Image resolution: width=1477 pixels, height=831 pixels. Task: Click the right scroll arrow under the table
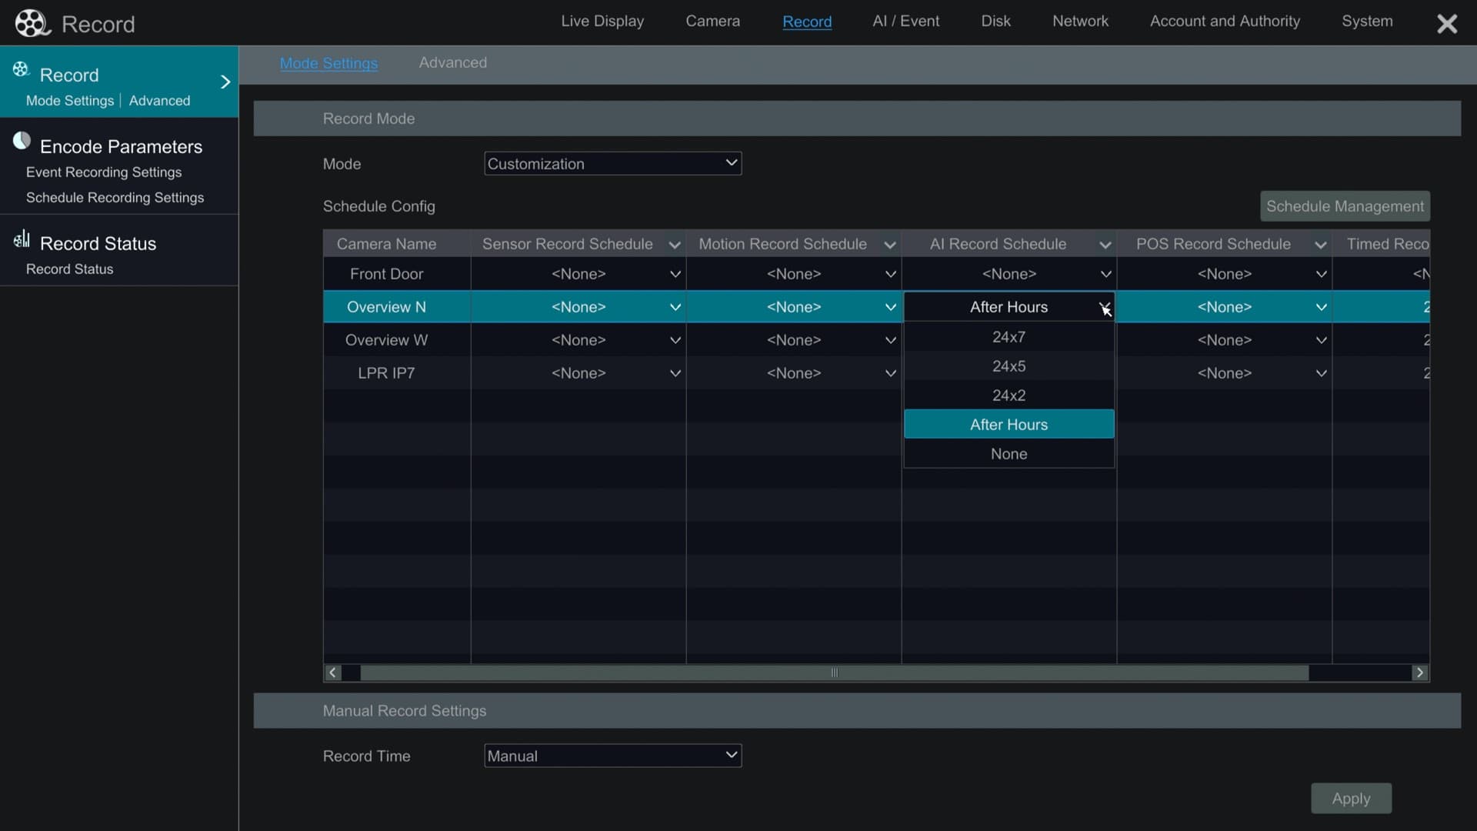point(1419,672)
